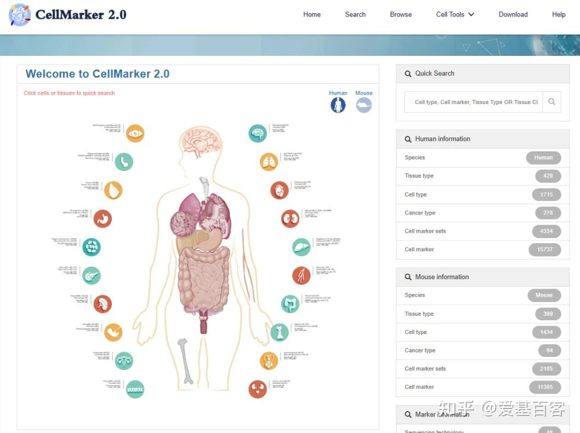Image resolution: width=580 pixels, height=433 pixels.
Task: Switch to the Human body silhouette icon
Action: tap(338, 105)
